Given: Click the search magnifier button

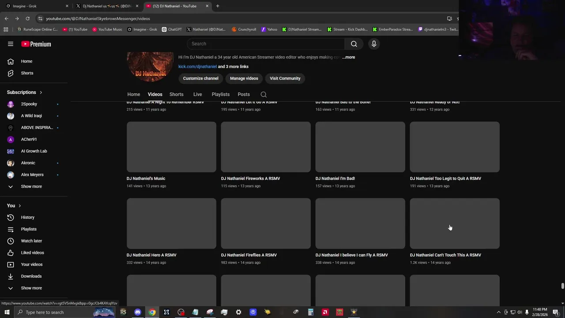Looking at the screenshot, I should coord(354,44).
